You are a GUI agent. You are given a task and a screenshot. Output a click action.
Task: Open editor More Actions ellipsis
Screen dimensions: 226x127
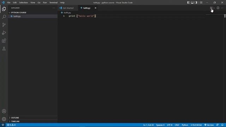point(222,8)
